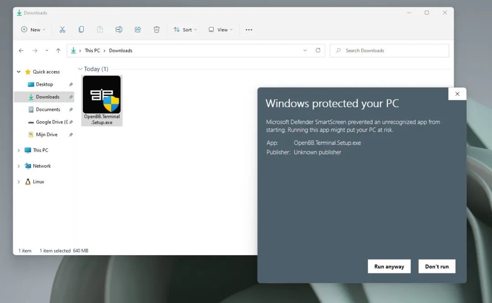Click the green download icon in address bar
Viewport: 492px width, 303px height.
point(73,50)
